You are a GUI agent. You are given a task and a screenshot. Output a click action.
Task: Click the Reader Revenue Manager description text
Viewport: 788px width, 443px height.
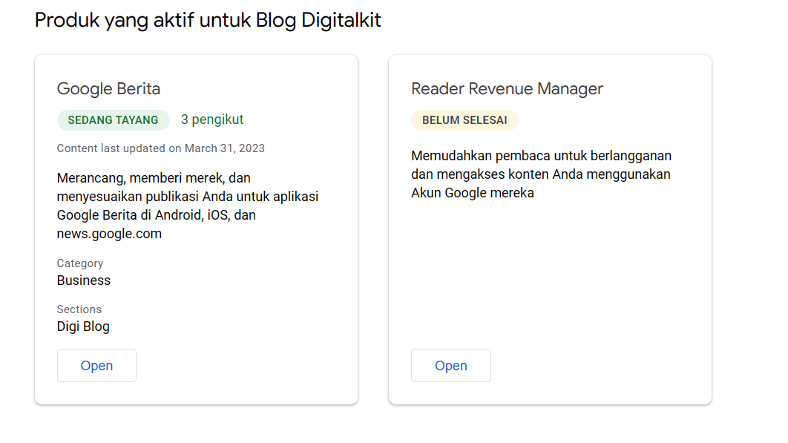pos(540,174)
